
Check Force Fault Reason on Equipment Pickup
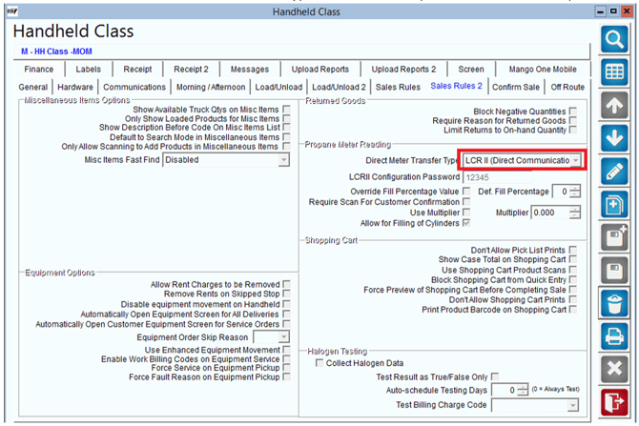click(287, 376)
